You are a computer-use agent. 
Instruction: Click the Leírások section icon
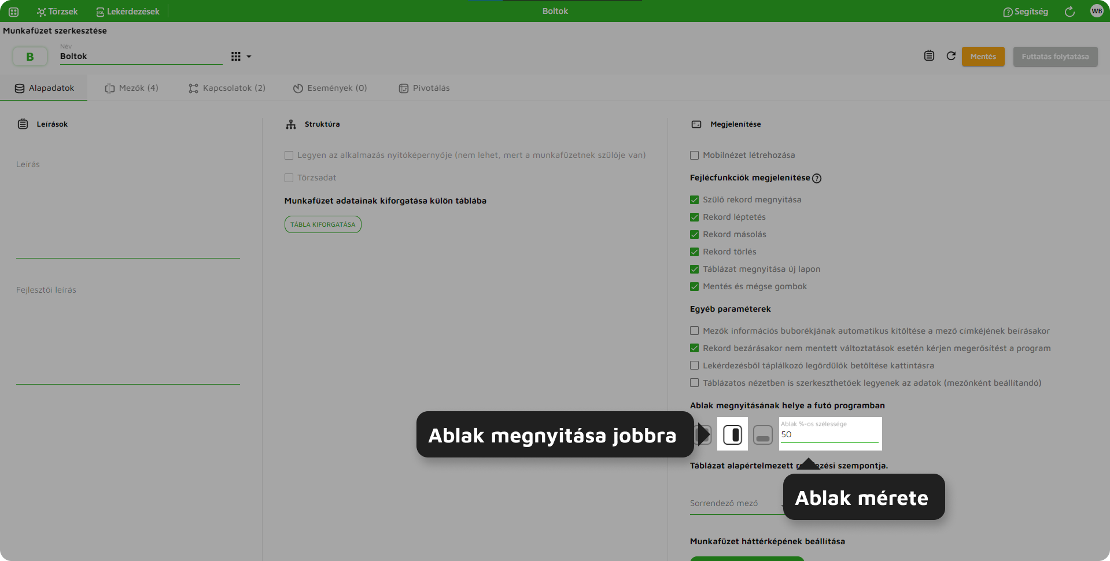coord(23,124)
